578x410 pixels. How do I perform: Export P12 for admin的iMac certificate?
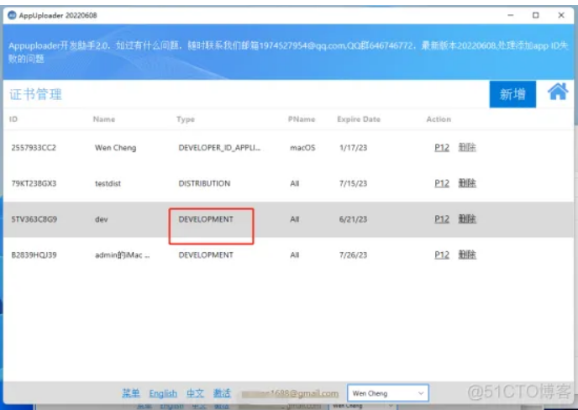(x=442, y=255)
